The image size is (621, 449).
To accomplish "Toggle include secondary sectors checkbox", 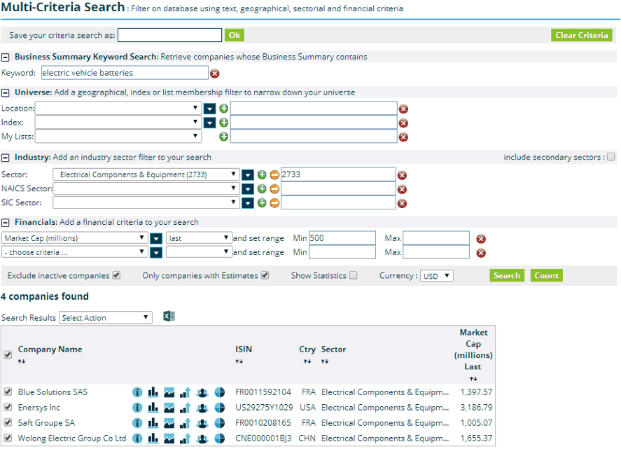I will coord(611,157).
